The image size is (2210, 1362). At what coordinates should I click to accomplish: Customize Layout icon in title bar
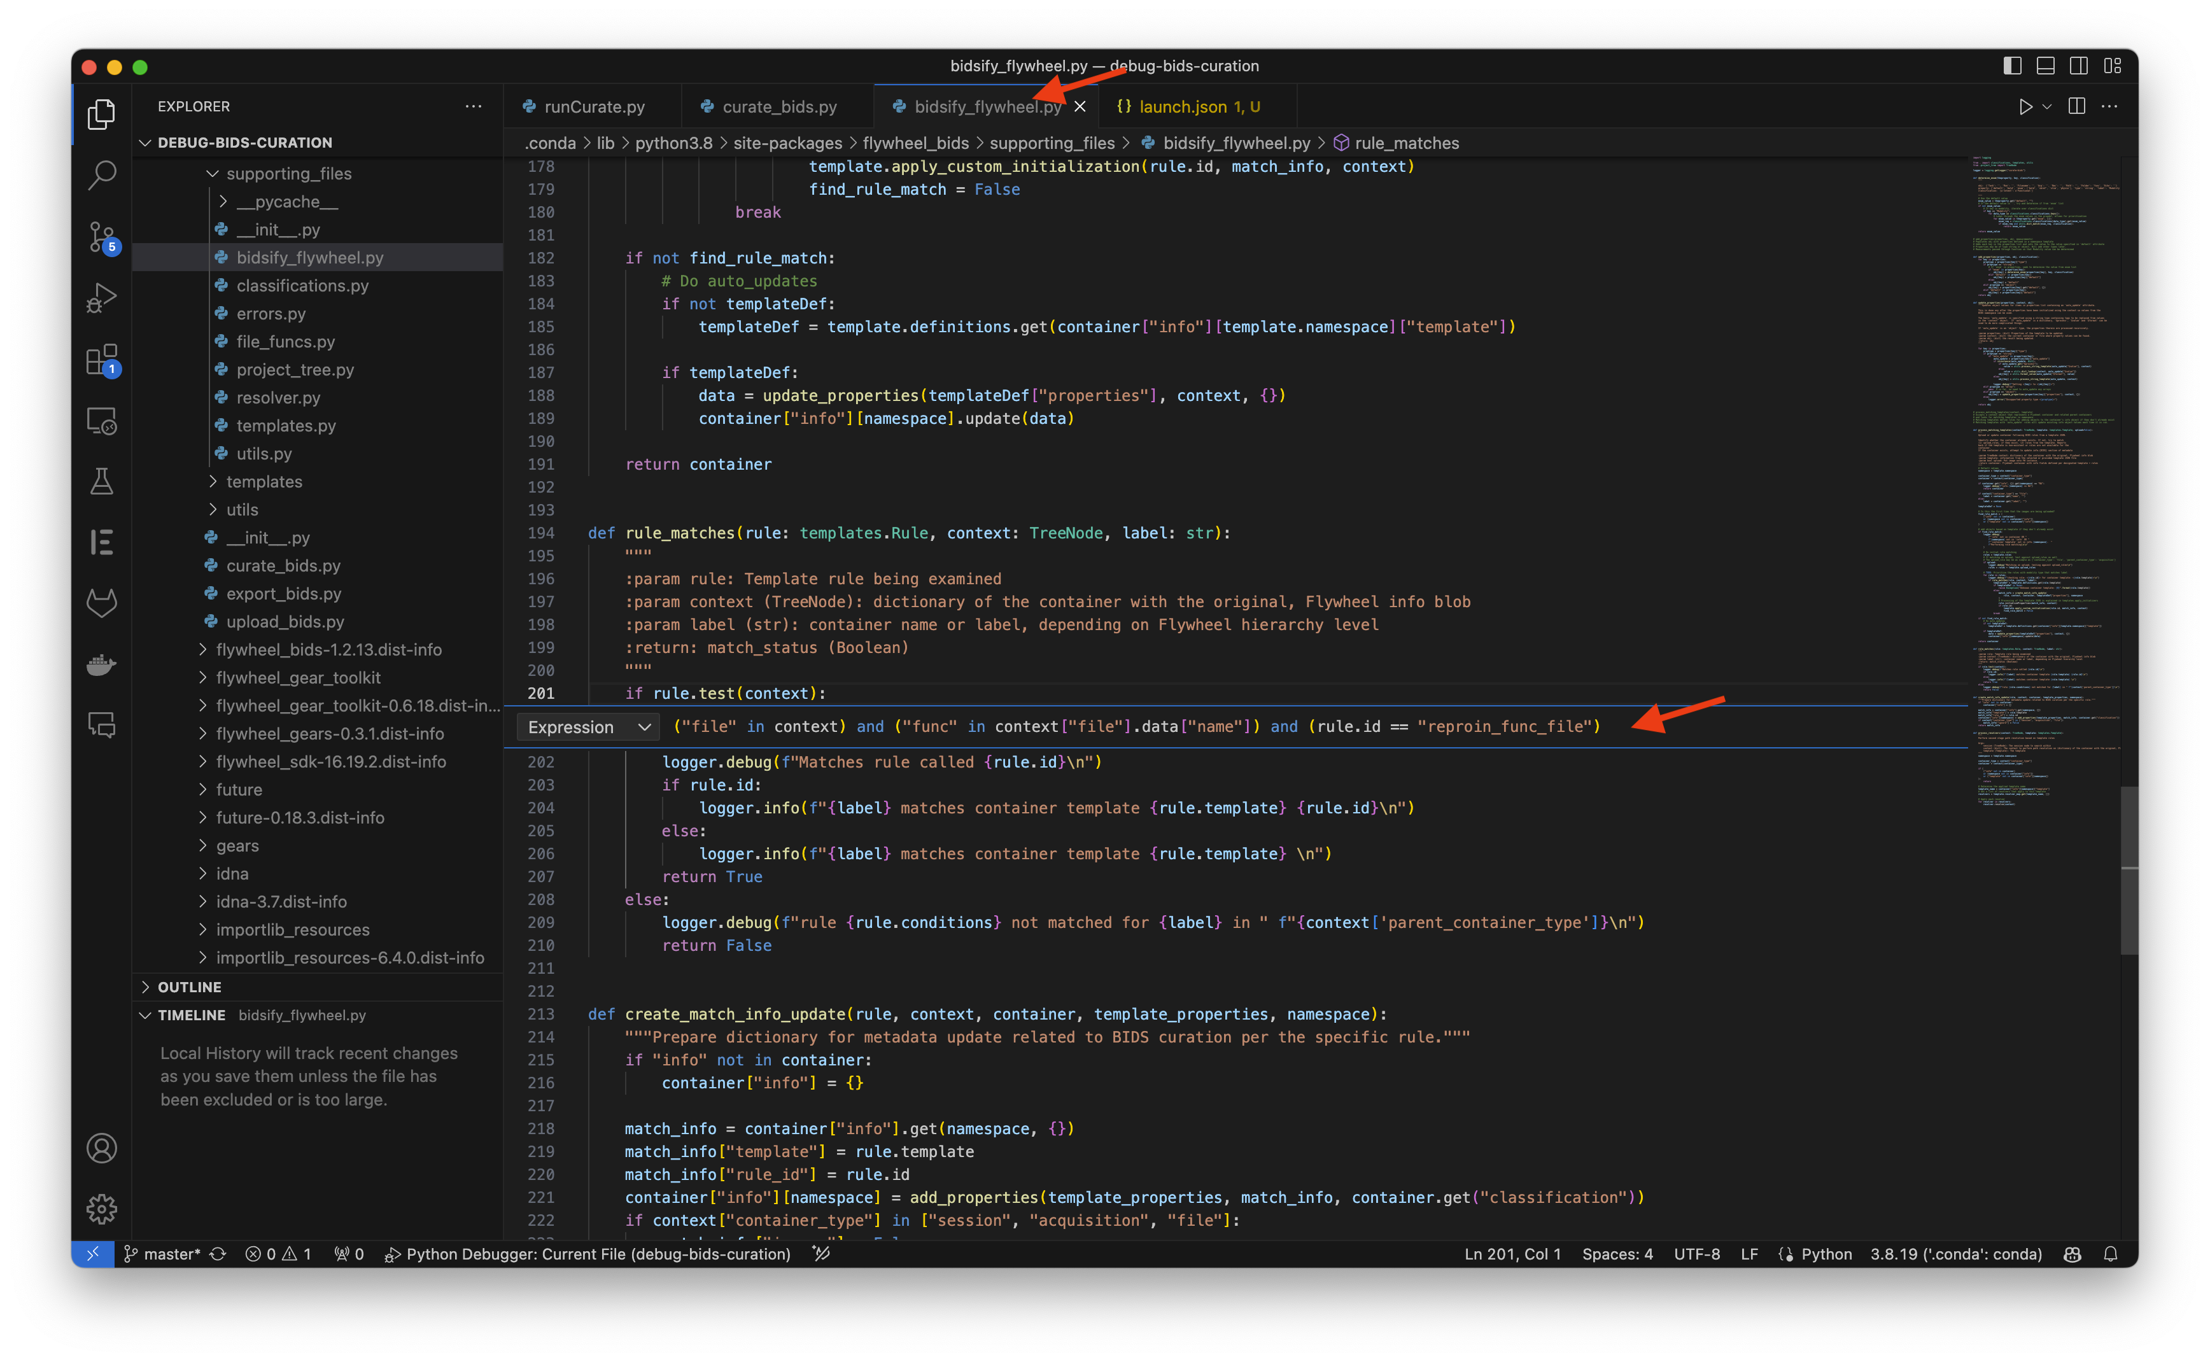pyautogui.click(x=2112, y=66)
